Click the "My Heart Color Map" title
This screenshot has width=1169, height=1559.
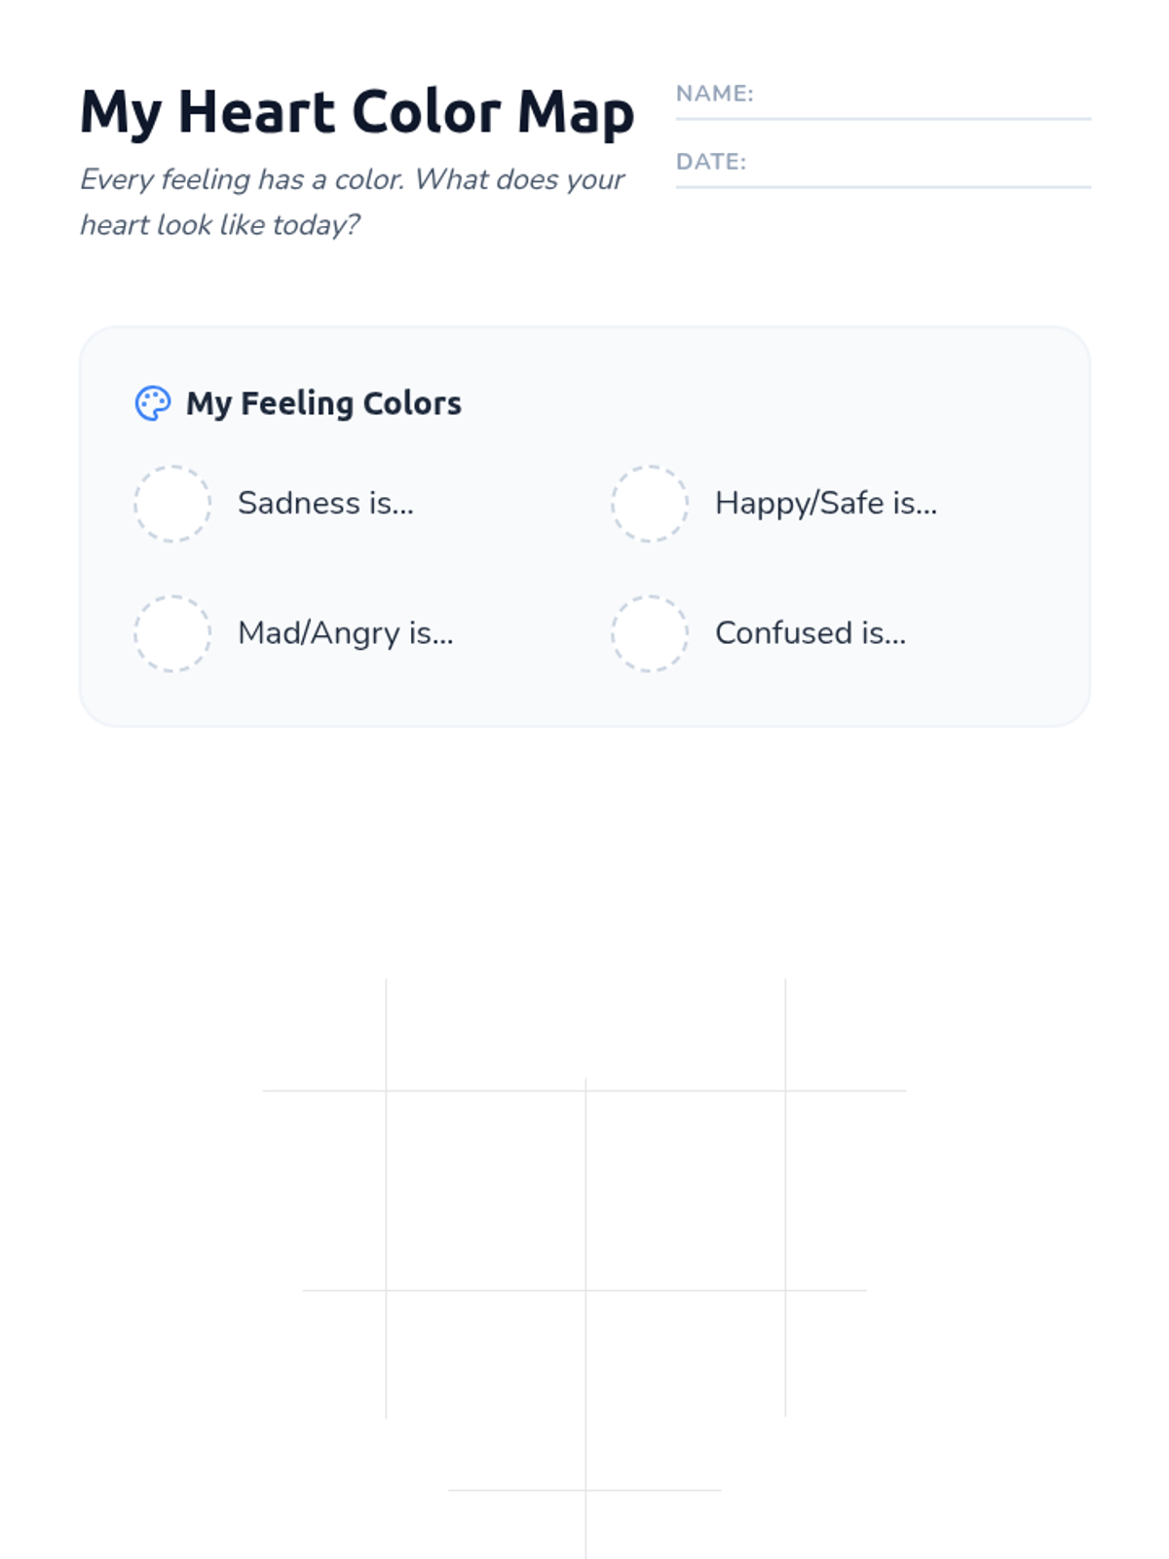pyautogui.click(x=357, y=112)
